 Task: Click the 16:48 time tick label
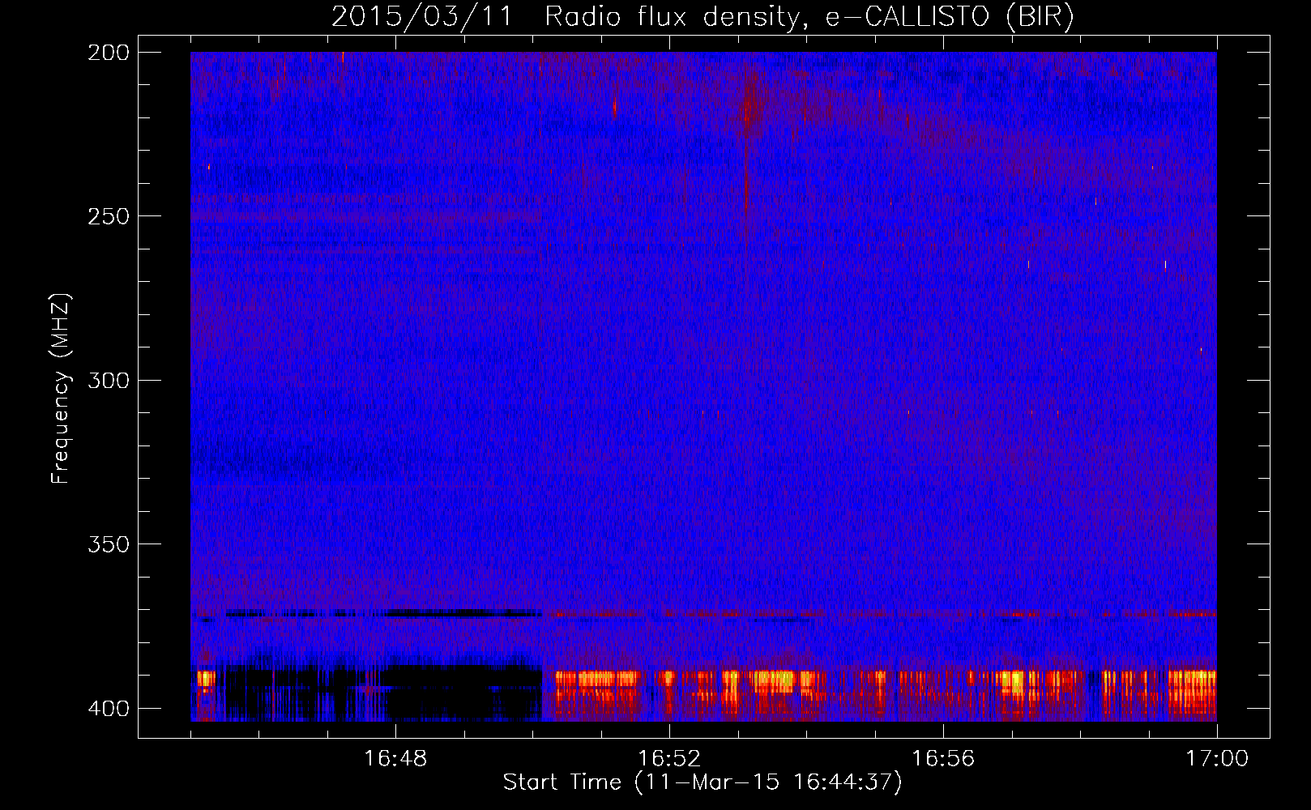pyautogui.click(x=395, y=759)
